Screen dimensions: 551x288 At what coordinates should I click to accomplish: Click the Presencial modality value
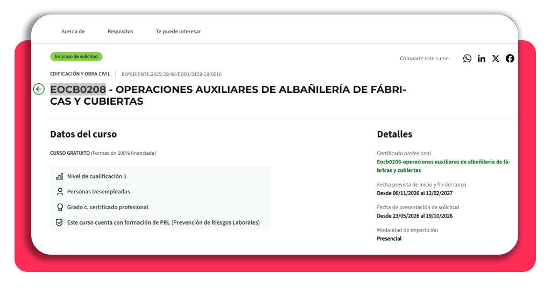click(389, 239)
